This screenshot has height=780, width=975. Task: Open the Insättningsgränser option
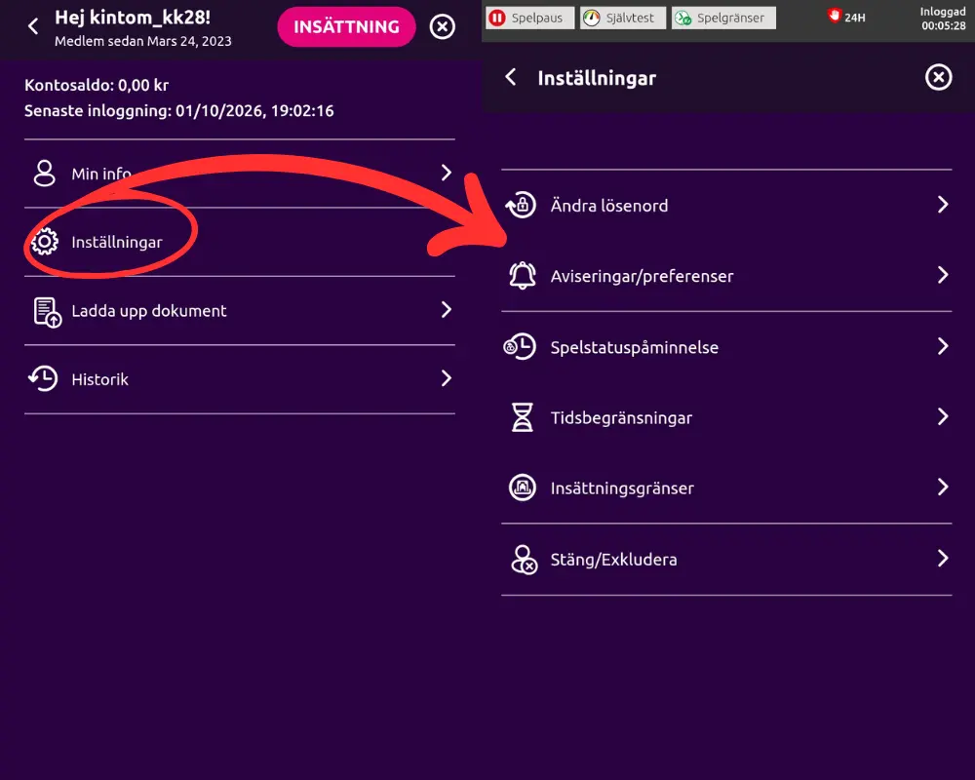[726, 487]
